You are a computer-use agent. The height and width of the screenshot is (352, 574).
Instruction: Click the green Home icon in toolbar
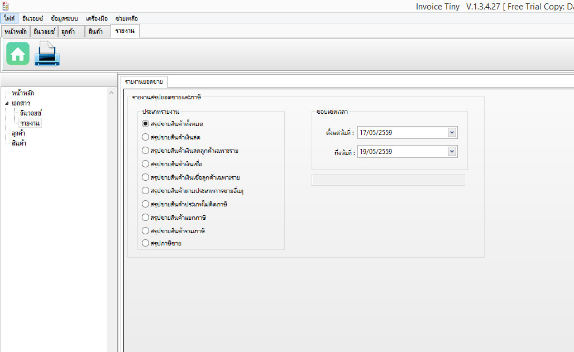point(17,54)
